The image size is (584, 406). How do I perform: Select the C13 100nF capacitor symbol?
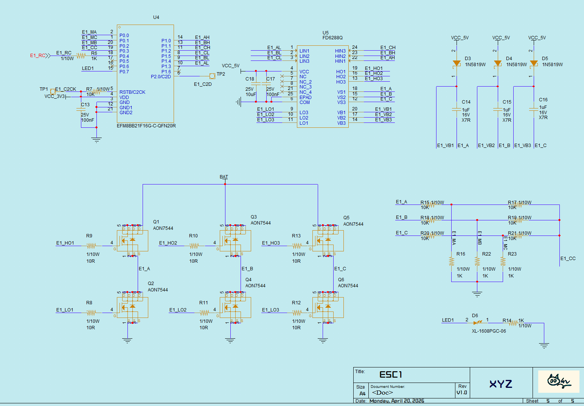(81, 109)
